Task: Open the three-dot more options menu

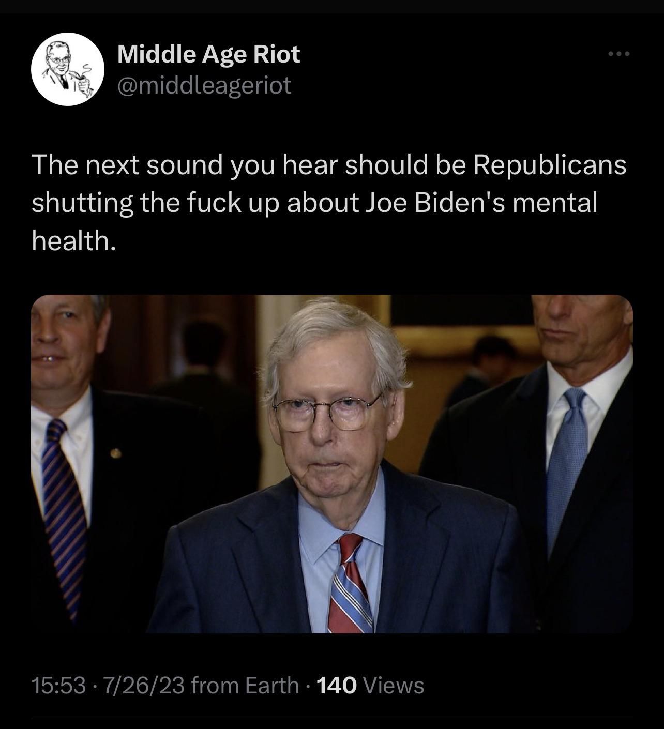Action: (x=619, y=54)
